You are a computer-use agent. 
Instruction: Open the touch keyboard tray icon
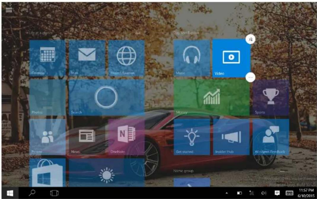[289, 193]
